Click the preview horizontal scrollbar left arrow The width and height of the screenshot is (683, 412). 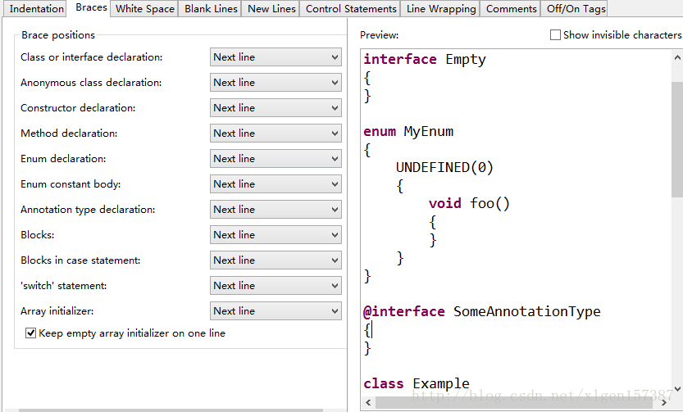368,403
